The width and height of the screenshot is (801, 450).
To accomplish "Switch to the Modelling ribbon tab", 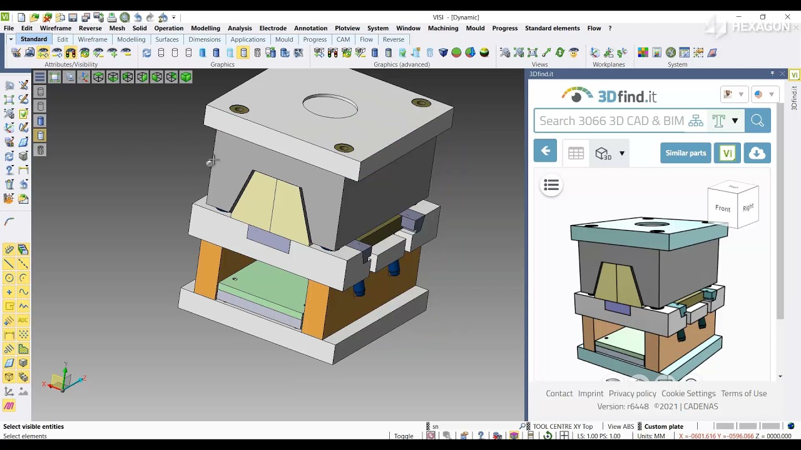I will (131, 39).
